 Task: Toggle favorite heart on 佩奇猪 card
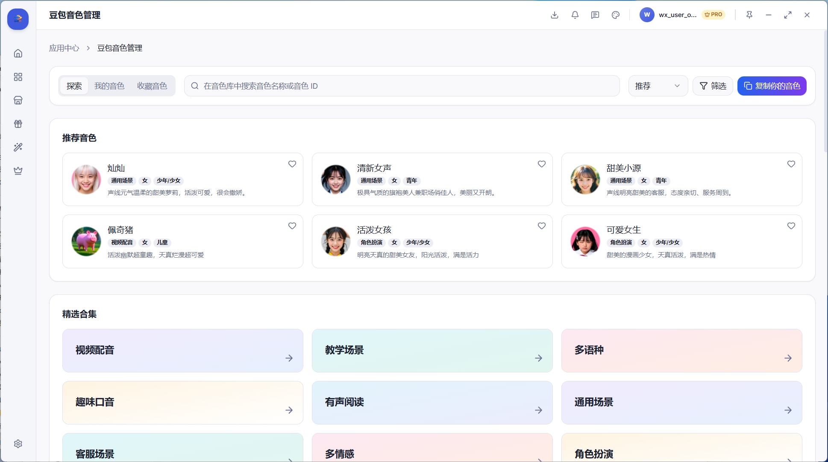pyautogui.click(x=292, y=226)
